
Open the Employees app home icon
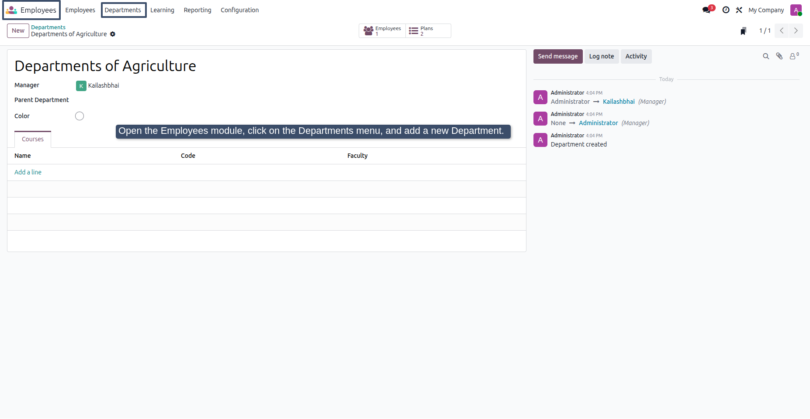(11, 10)
